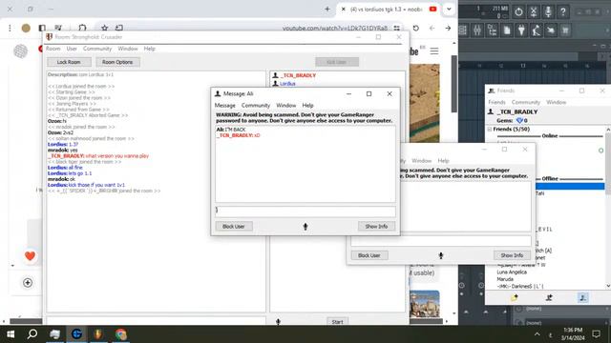Click the microphone icon in Message: Ali window
This screenshot has width=611, height=343.
305,227
